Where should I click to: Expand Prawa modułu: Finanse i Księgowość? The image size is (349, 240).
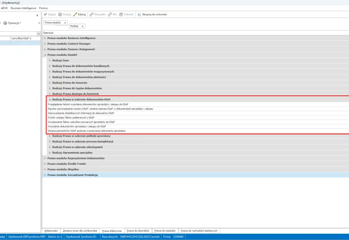[x=45, y=49]
